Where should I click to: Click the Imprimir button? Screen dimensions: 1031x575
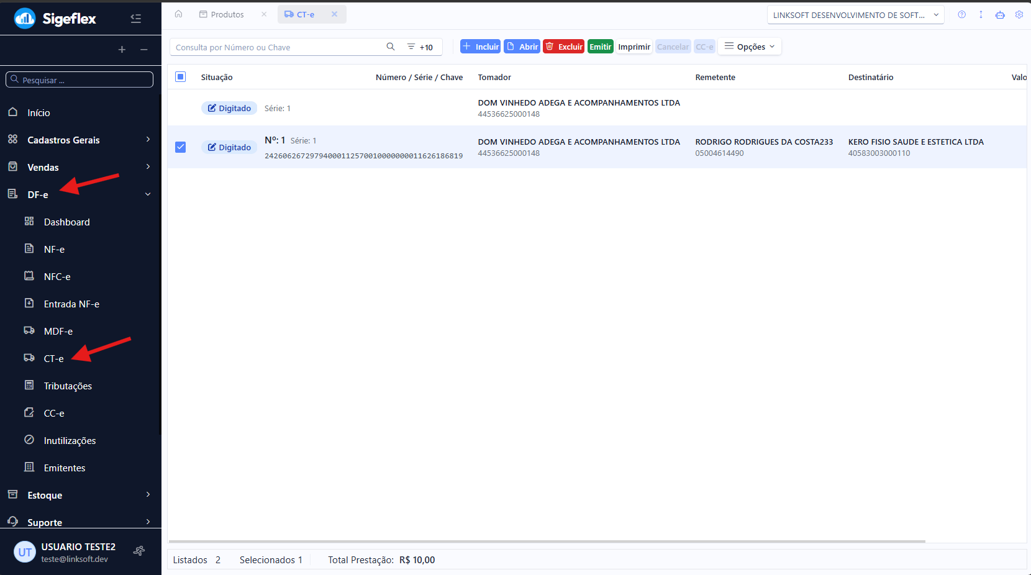[634, 47]
